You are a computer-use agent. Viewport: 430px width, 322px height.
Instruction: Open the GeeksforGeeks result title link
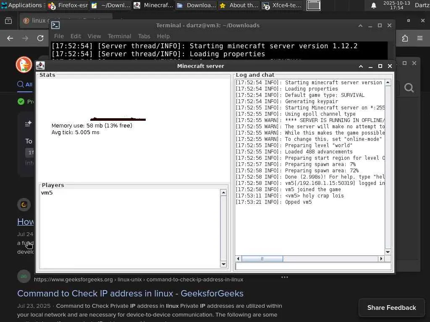pos(130,293)
